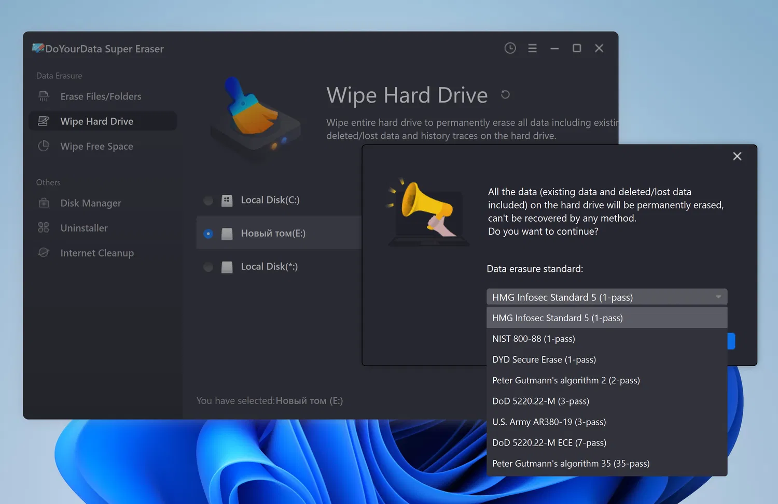Maximize the Super Eraser window
The width and height of the screenshot is (778, 504).
tap(577, 48)
